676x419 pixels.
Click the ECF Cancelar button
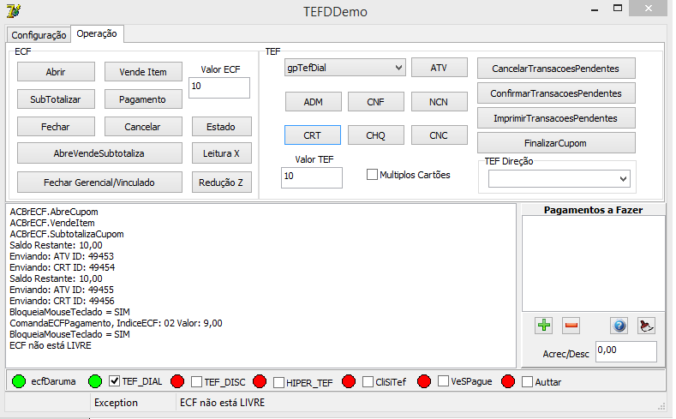pos(143,127)
